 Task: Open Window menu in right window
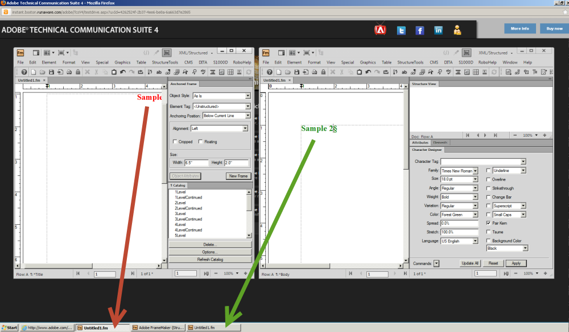pyautogui.click(x=510, y=62)
